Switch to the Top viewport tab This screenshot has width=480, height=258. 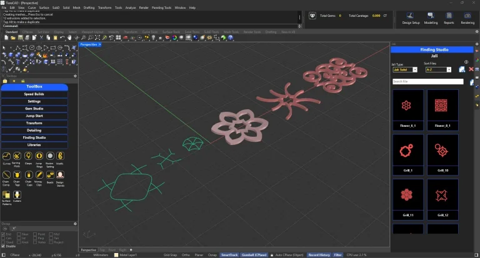(102, 250)
